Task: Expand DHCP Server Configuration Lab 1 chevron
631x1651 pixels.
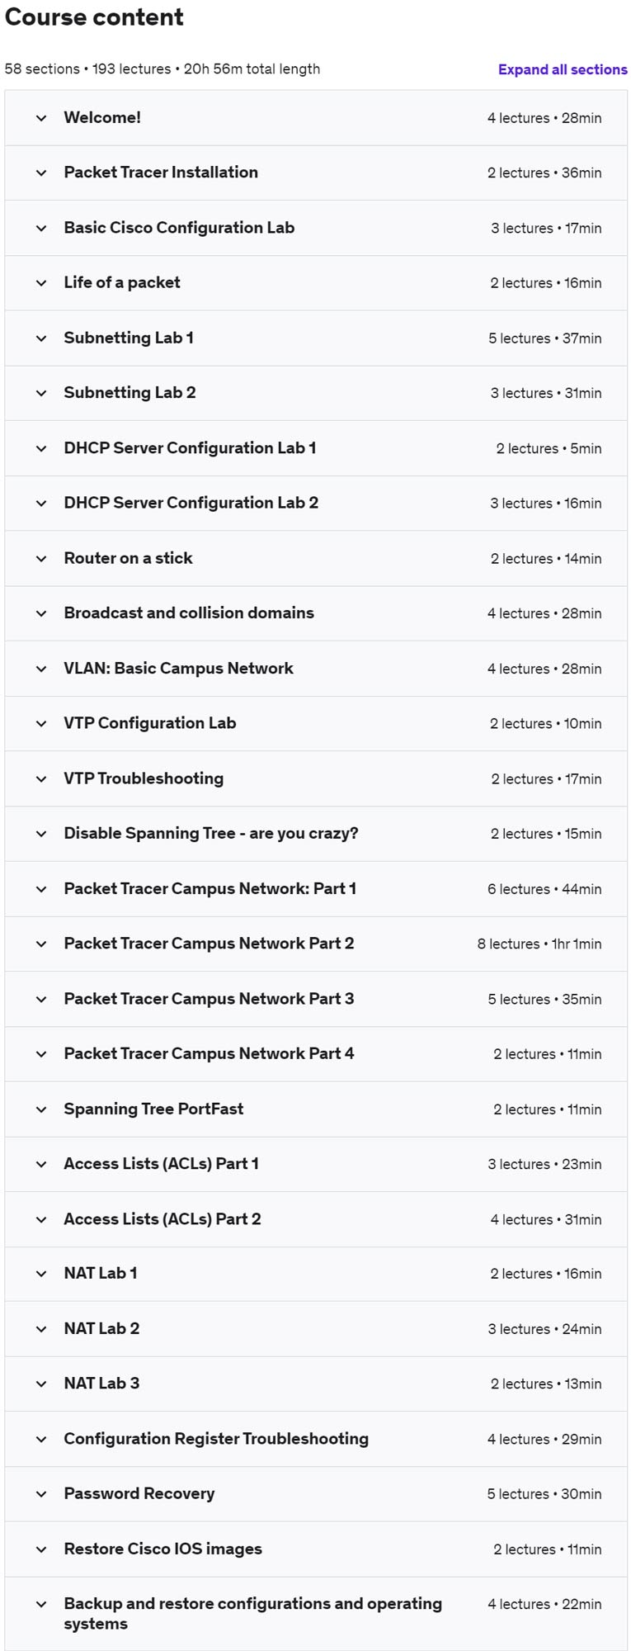Action: click(x=41, y=448)
